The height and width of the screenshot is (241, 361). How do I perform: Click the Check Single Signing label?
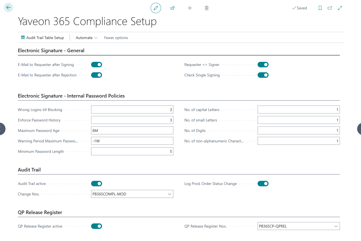tap(202, 75)
